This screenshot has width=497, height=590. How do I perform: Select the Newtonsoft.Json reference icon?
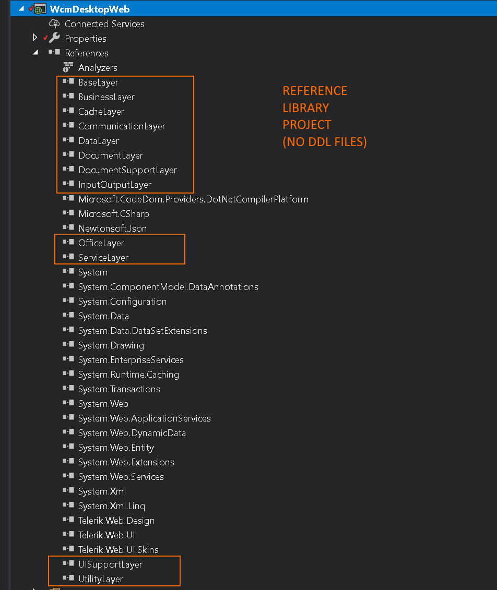tap(69, 228)
